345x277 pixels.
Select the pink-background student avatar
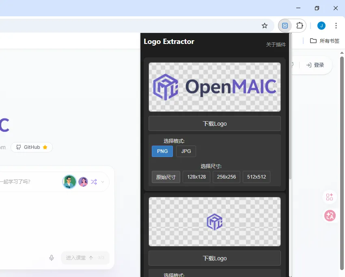(x=83, y=182)
